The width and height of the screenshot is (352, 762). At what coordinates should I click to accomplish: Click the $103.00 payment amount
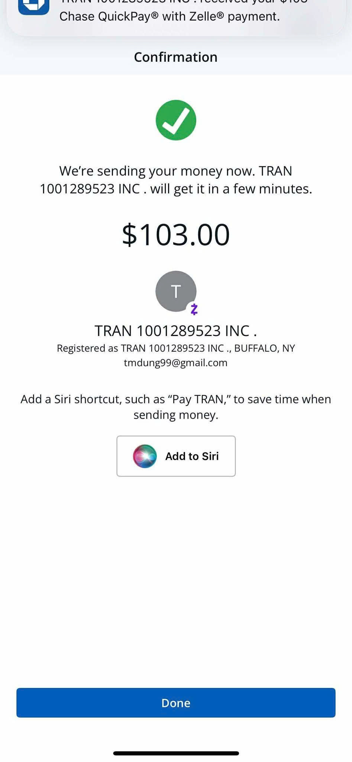pos(176,235)
